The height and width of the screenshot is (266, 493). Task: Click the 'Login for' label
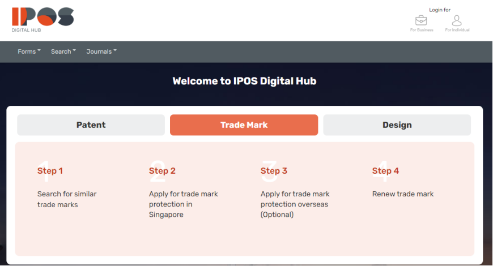(440, 10)
